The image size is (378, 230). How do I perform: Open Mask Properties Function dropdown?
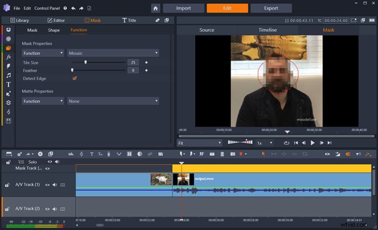click(43, 53)
